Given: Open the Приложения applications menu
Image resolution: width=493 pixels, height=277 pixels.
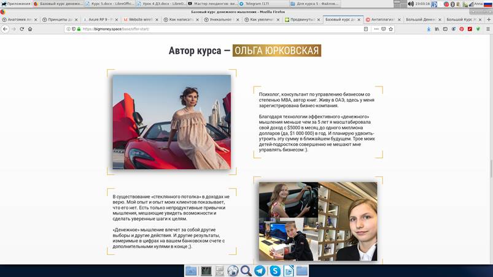Looking at the screenshot, I should 16,4.
